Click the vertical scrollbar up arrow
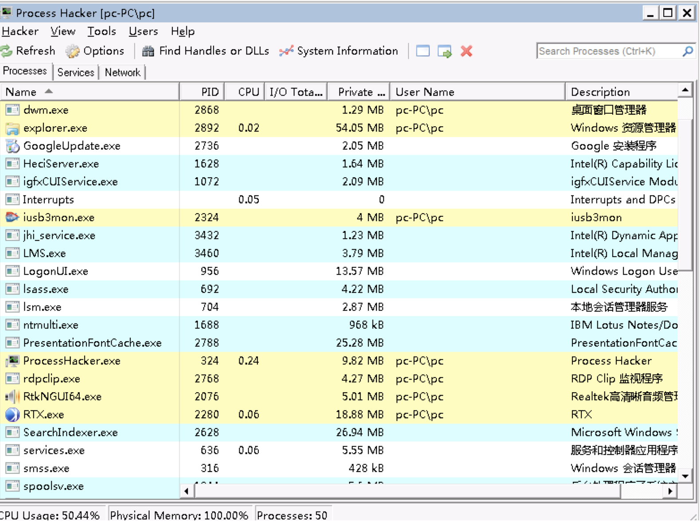 point(685,90)
